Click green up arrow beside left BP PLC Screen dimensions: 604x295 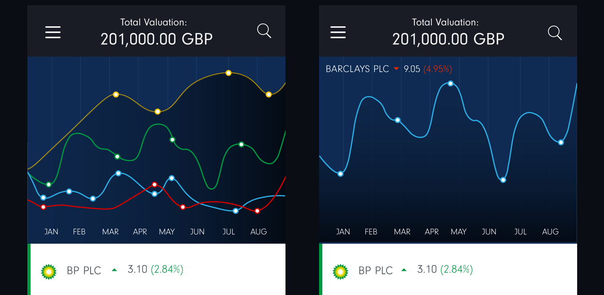pyautogui.click(x=115, y=270)
